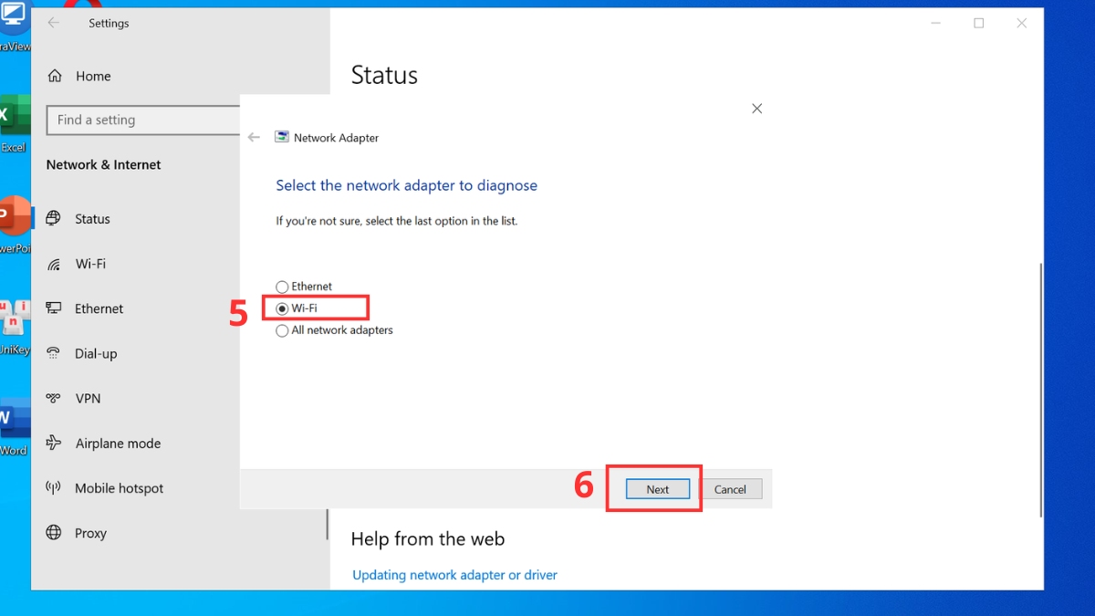Go back with the troubleshooter arrow
Viewport: 1095px width, 616px height.
point(254,138)
